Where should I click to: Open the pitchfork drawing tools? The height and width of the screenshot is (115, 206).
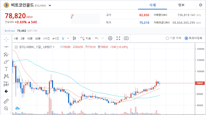(6, 54)
